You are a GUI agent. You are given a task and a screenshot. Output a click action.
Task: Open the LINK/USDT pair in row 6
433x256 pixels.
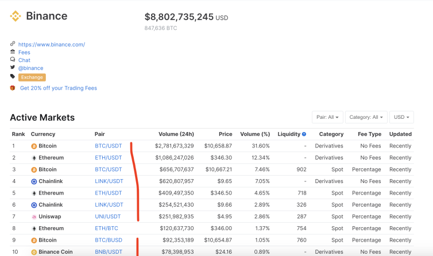tap(109, 205)
